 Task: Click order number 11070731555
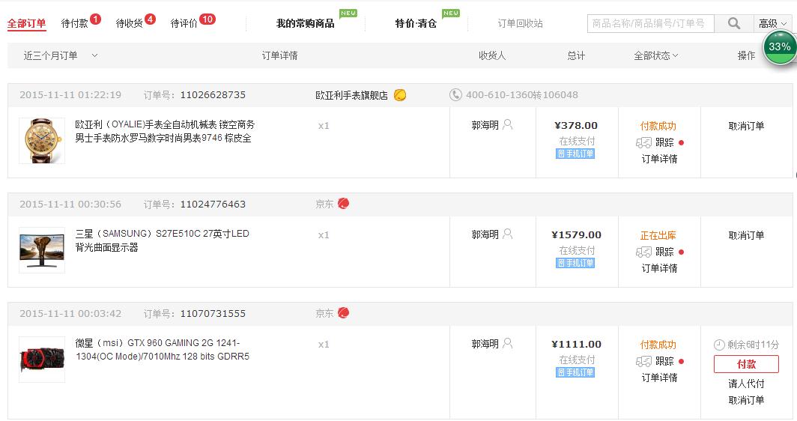point(213,314)
